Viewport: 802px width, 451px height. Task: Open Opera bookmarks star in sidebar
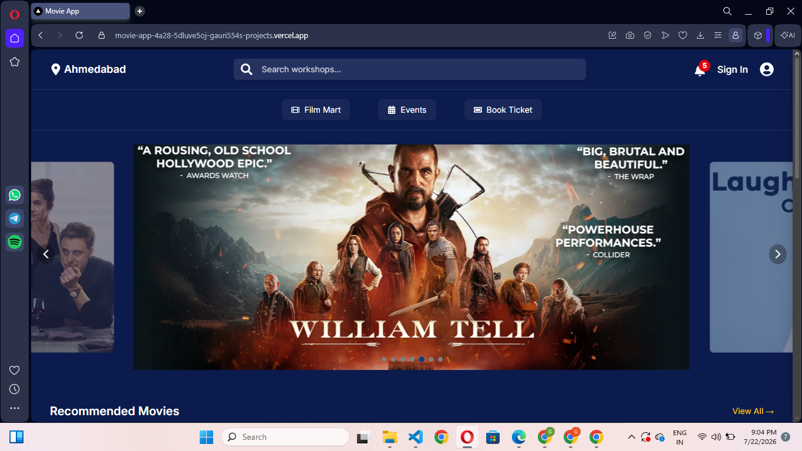pyautogui.click(x=15, y=62)
